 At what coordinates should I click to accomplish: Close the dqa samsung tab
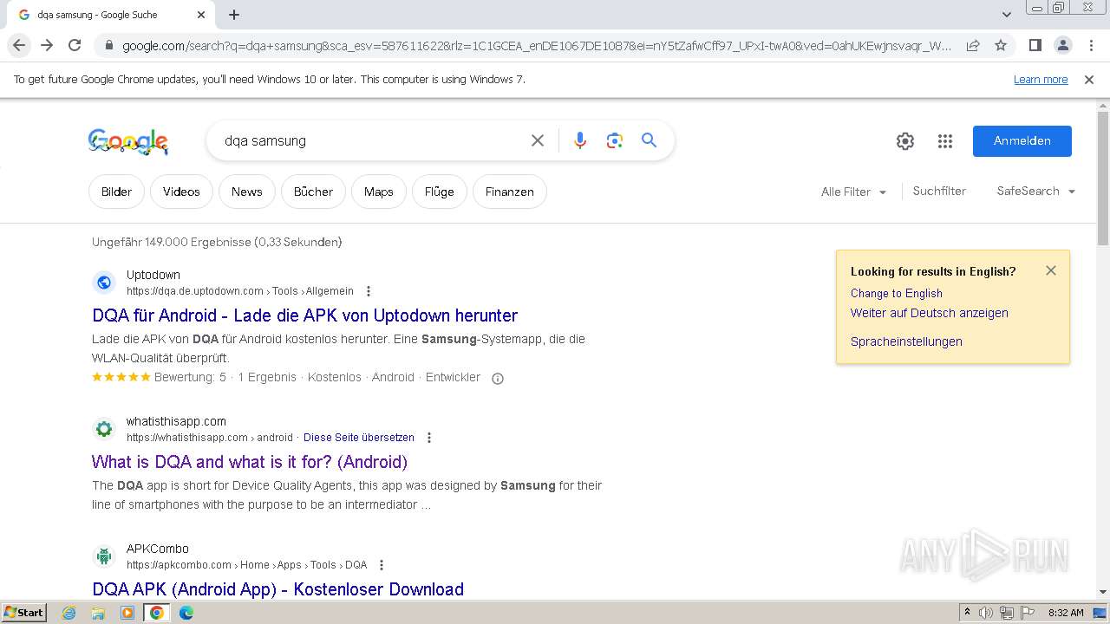coord(201,15)
